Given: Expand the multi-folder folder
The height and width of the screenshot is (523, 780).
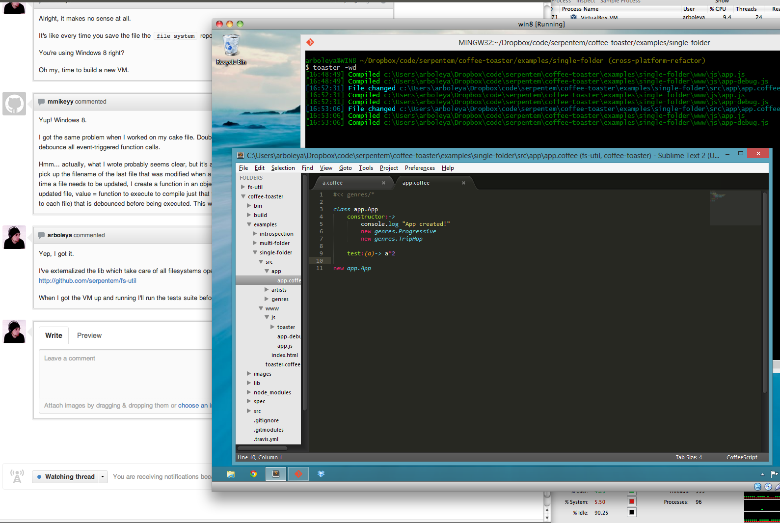Looking at the screenshot, I should [255, 243].
